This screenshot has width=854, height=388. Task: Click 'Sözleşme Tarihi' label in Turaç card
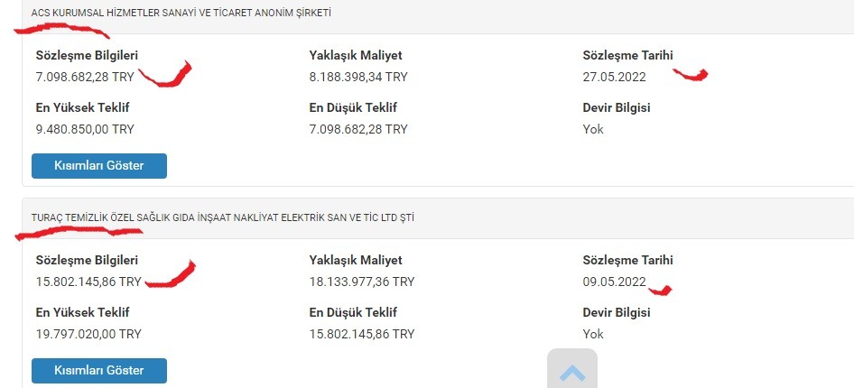click(x=628, y=260)
